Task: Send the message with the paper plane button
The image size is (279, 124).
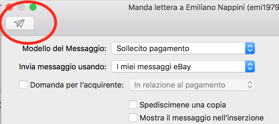Action: click(x=20, y=23)
